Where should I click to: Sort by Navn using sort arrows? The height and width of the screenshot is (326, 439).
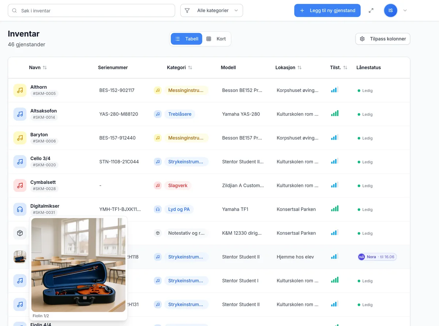pos(45,68)
